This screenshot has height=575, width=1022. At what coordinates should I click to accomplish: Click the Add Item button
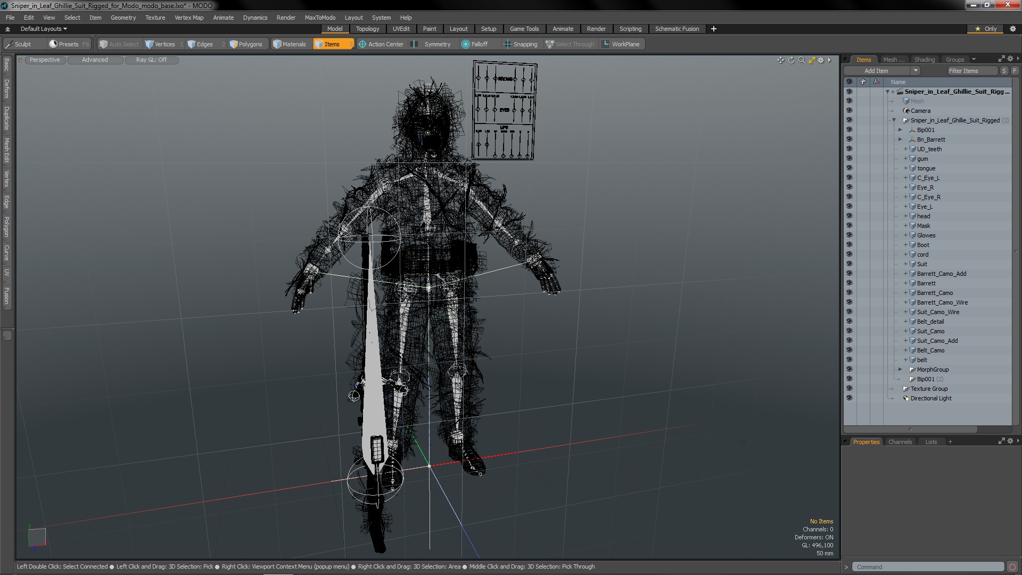pyautogui.click(x=876, y=71)
